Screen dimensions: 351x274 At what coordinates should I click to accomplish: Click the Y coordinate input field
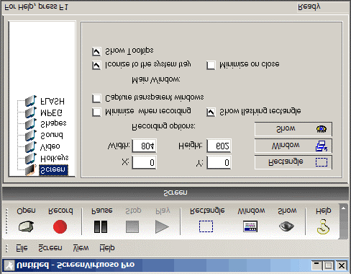219,162
